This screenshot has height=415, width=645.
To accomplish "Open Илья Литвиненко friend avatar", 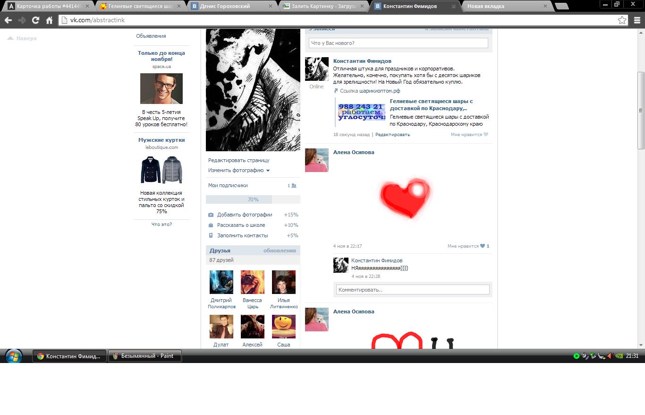I will (284, 282).
